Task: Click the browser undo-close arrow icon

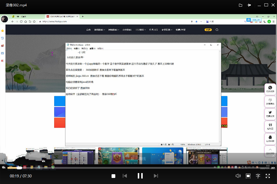Action: pos(30,22)
